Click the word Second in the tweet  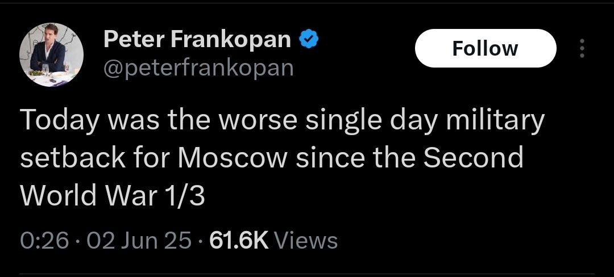coord(475,158)
